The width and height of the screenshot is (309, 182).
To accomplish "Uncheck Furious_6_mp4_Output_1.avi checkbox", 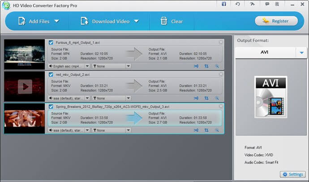I will 51,42.
